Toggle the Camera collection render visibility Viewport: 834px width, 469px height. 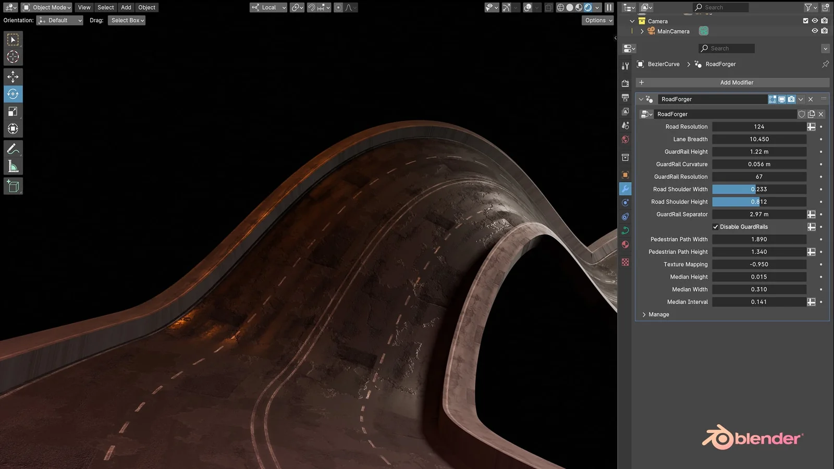[x=824, y=21]
